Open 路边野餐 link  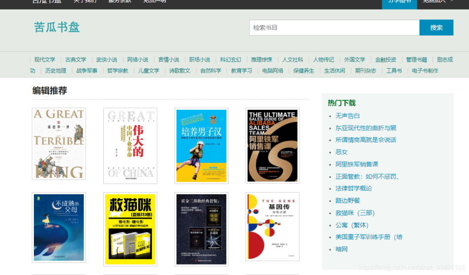[x=347, y=200]
